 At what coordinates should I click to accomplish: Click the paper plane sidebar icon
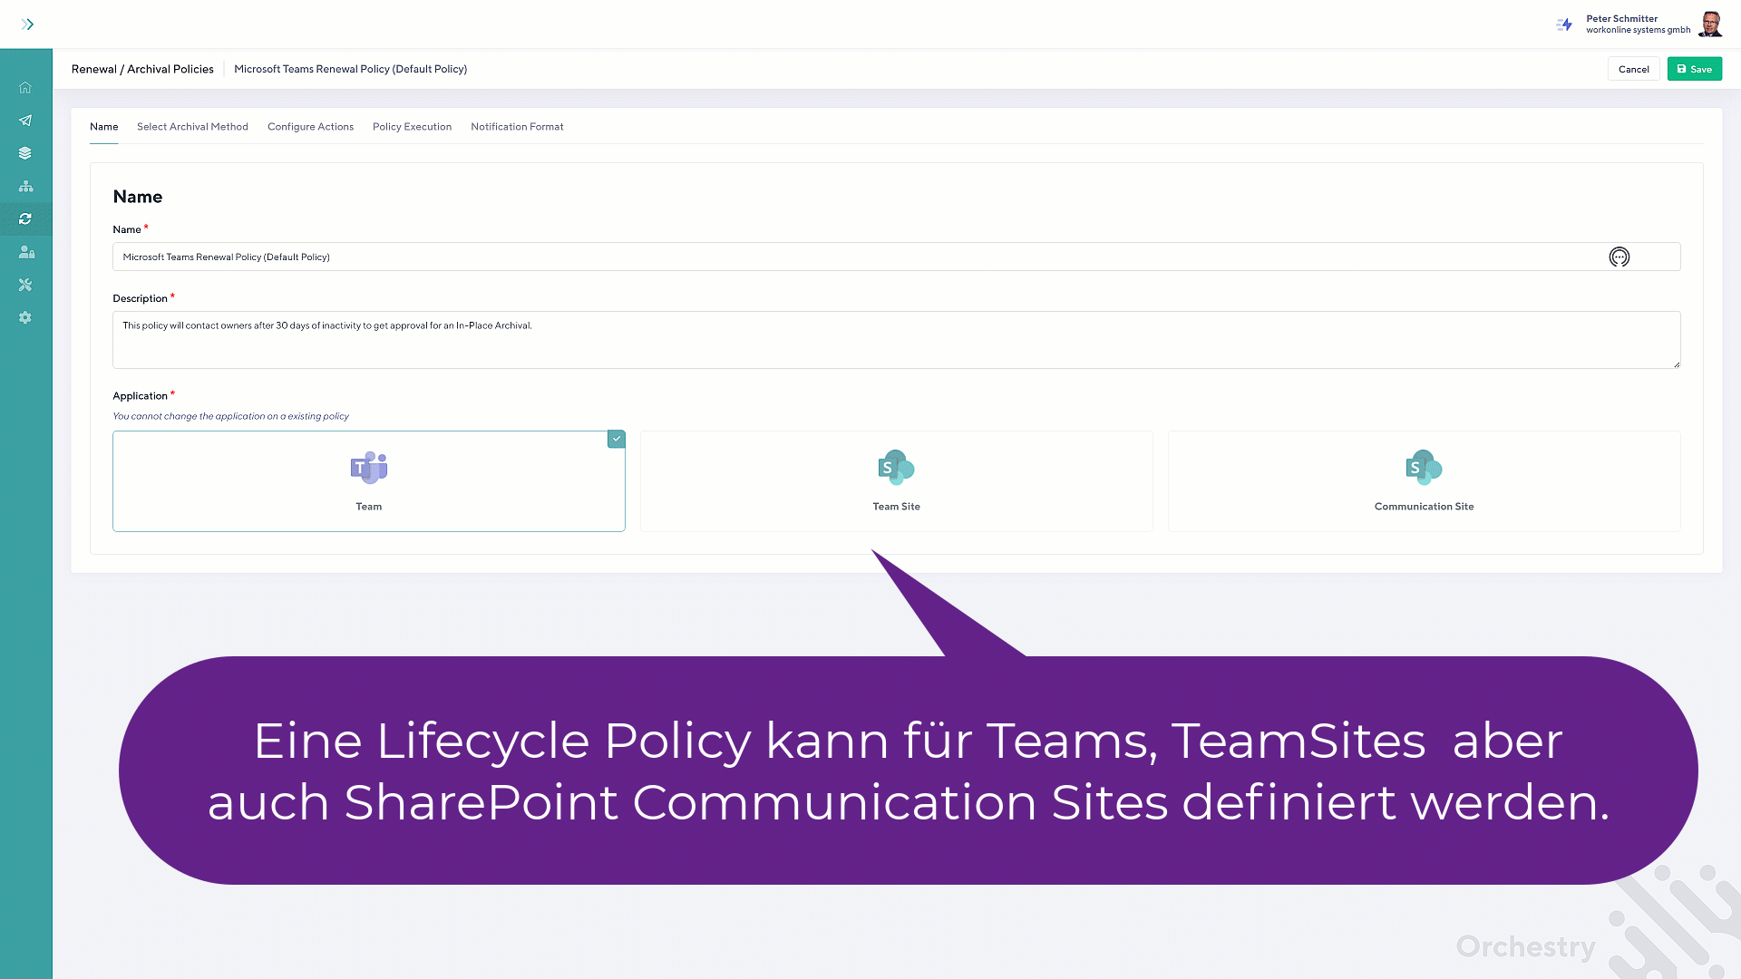pyautogui.click(x=25, y=121)
